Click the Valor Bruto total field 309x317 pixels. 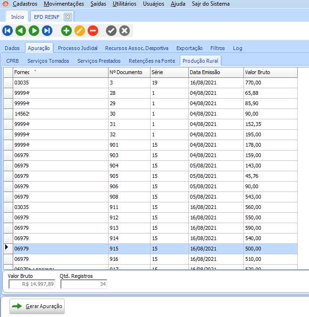coord(32,284)
